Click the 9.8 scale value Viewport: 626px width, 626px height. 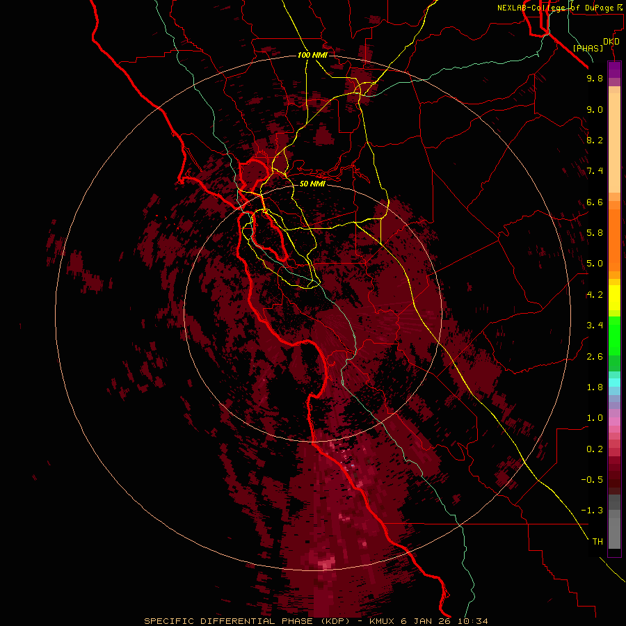tap(595, 78)
